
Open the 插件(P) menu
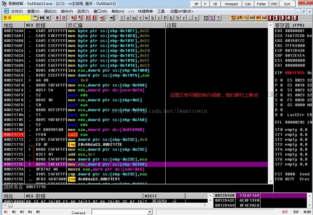[67, 11]
